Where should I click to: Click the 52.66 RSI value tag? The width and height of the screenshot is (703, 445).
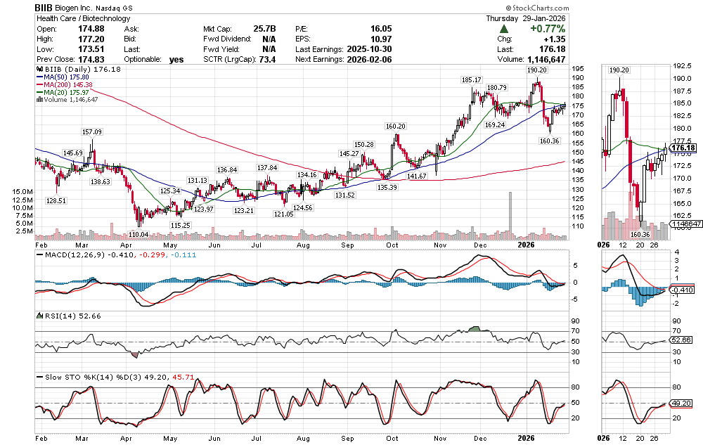coord(681,340)
